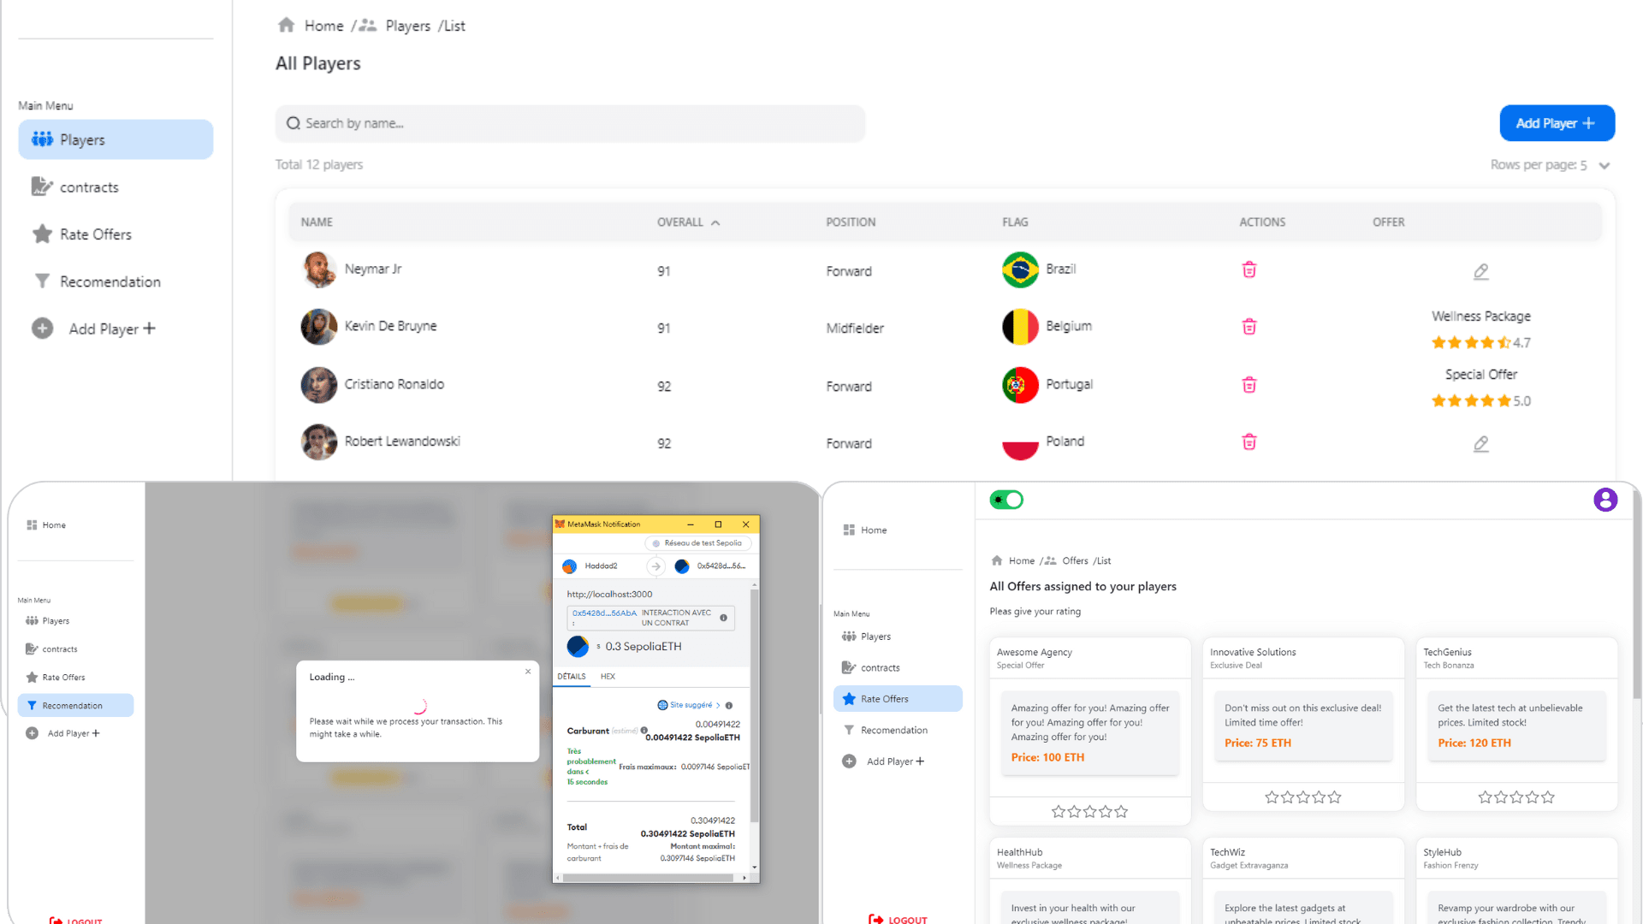Click the info icon beside Site suggéré

728,706
